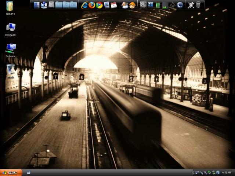Click the blue tiles dock icon
Viewport: 235px width, 176px height.
click(151, 5)
